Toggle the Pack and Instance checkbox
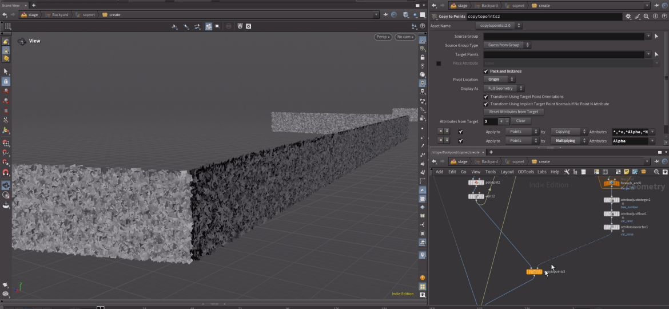Viewport: 669px width, 309px height. (x=486, y=72)
